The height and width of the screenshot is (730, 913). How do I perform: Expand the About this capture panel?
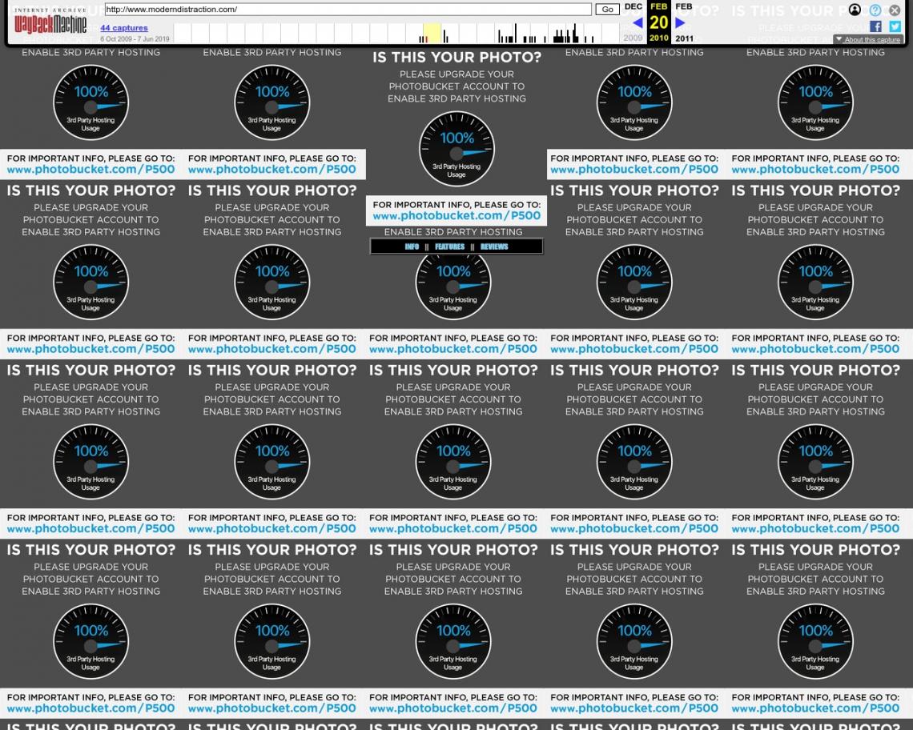click(x=868, y=39)
